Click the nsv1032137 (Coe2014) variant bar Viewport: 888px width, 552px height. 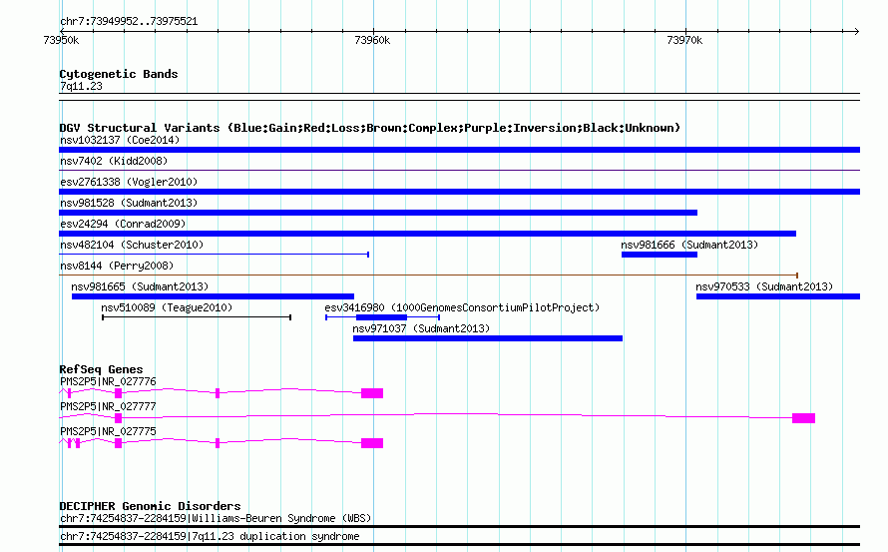point(459,150)
